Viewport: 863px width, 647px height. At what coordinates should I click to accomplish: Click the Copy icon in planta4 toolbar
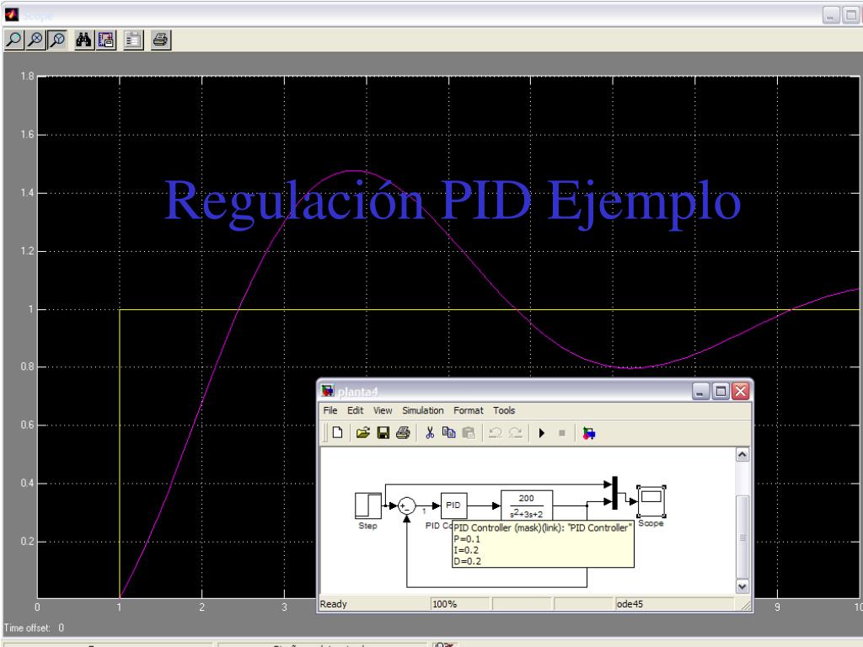tap(449, 433)
